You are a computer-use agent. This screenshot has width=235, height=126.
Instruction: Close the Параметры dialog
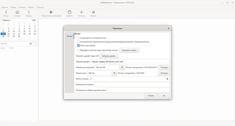168,28
